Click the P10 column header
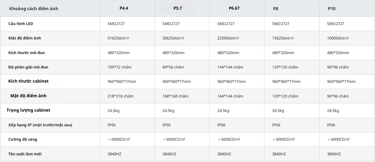The width and height of the screenshot is (375, 162). click(331, 9)
